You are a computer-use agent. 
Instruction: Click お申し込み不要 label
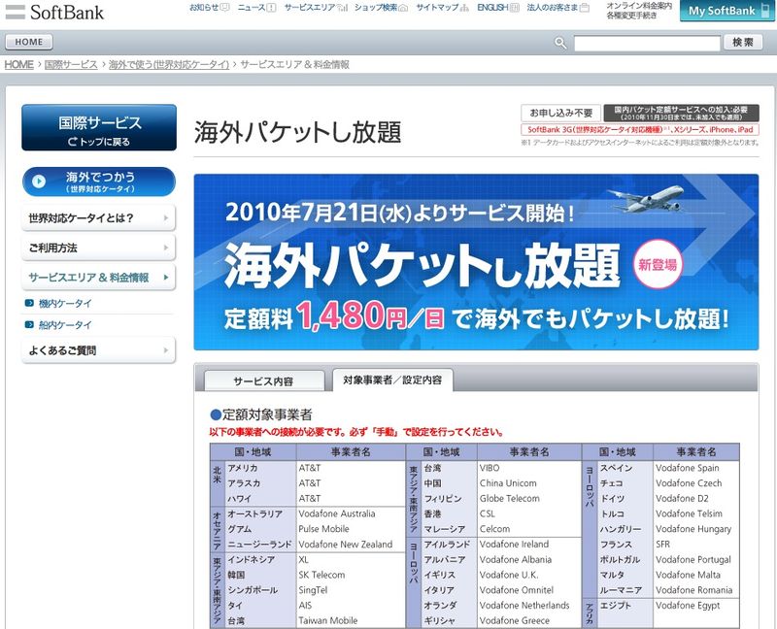point(561,113)
